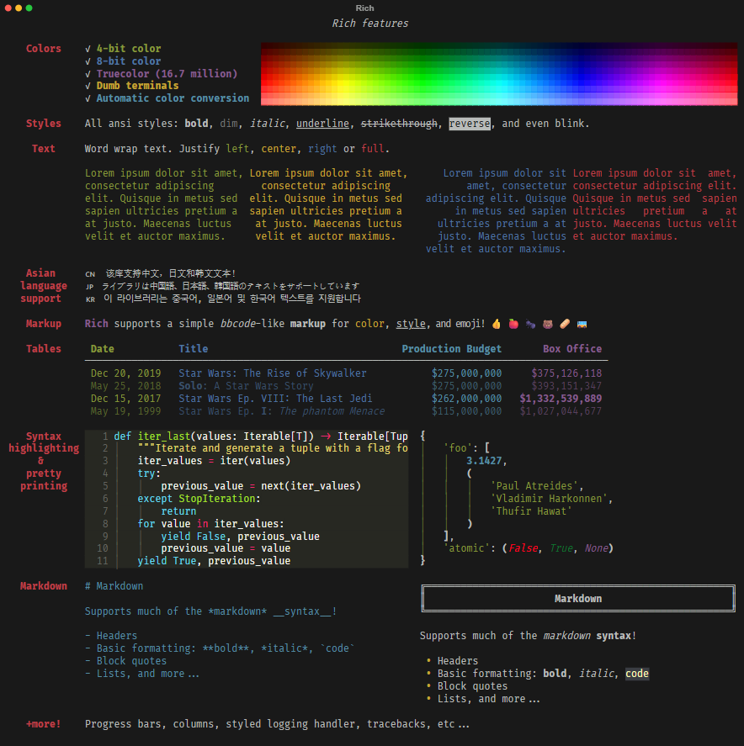This screenshot has height=746, width=744.
Task: Click the underlined word "style" in Markup row
Action: tap(411, 324)
